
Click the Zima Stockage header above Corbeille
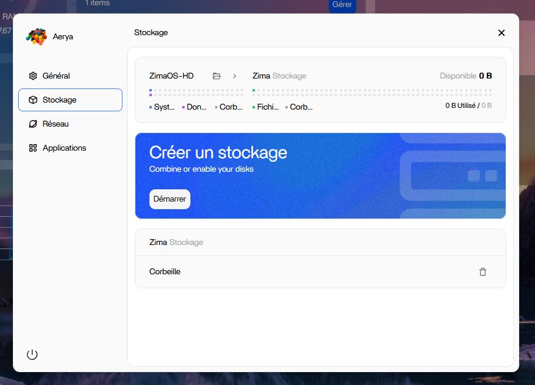point(176,243)
